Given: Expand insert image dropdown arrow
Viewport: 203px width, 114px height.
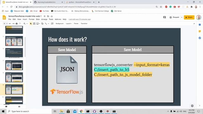Looking at the screenshot, I should (39, 23).
